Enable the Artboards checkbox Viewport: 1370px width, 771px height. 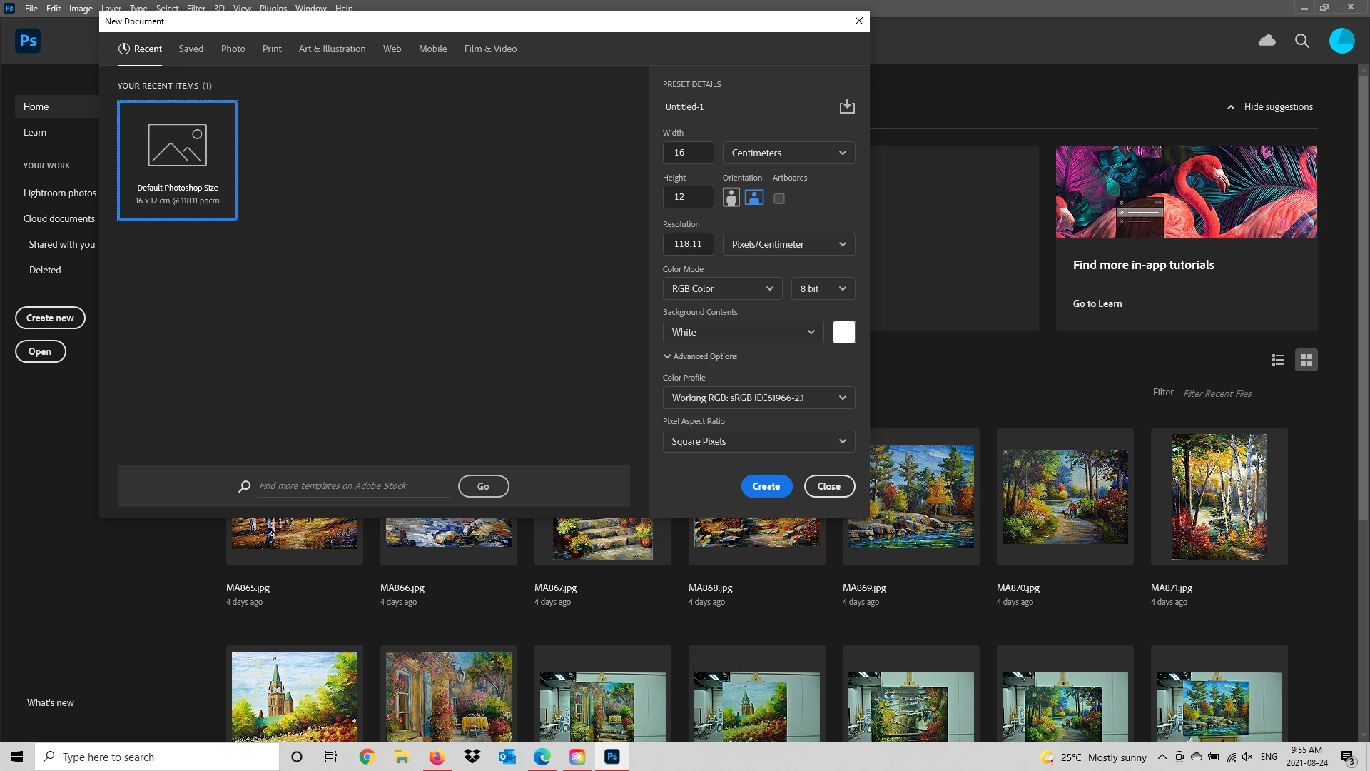(779, 198)
